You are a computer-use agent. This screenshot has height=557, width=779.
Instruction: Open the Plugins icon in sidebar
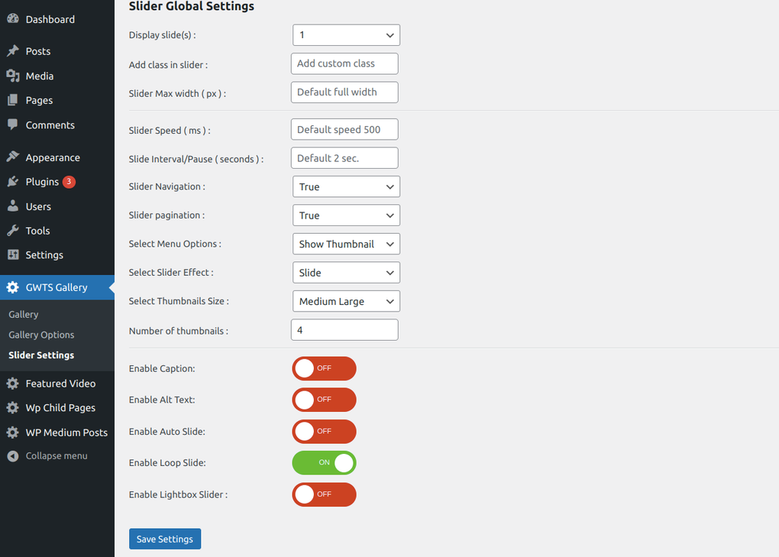[14, 181]
